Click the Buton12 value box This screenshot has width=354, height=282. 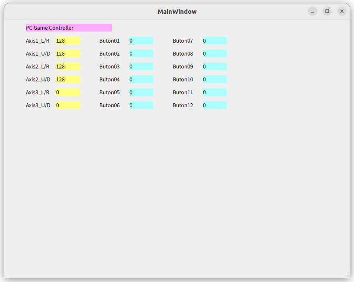[214, 105]
